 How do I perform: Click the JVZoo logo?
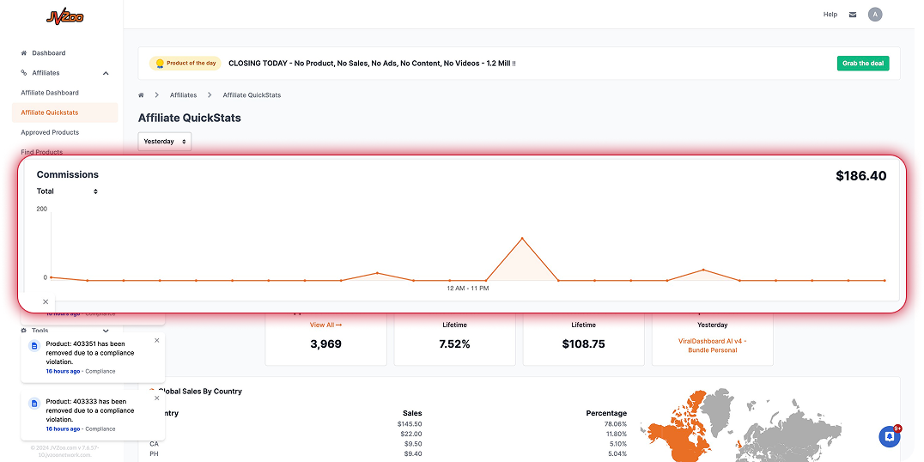pos(64,16)
